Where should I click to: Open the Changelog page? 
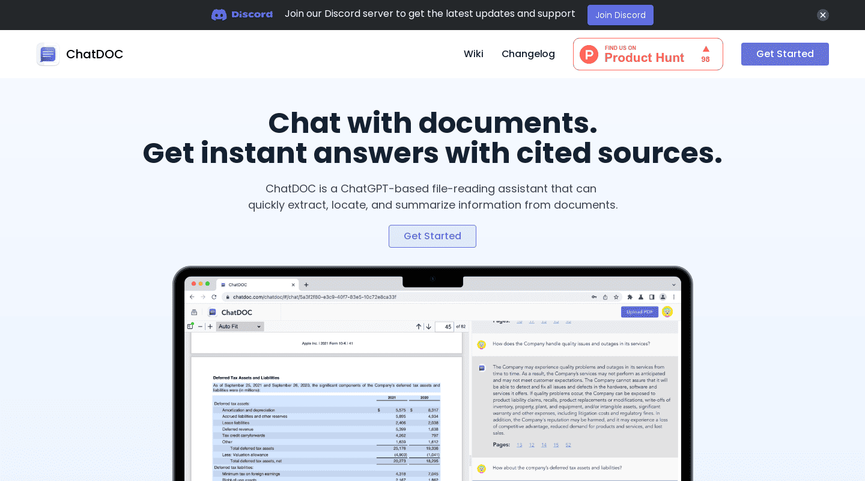pos(528,54)
